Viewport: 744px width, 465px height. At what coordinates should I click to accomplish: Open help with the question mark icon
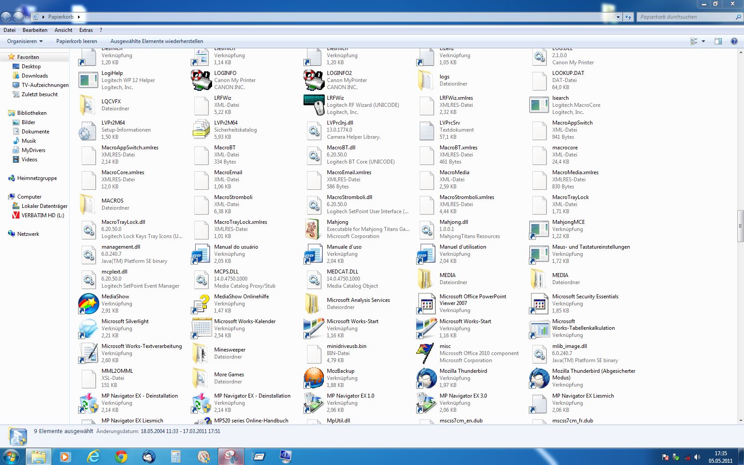pos(734,41)
